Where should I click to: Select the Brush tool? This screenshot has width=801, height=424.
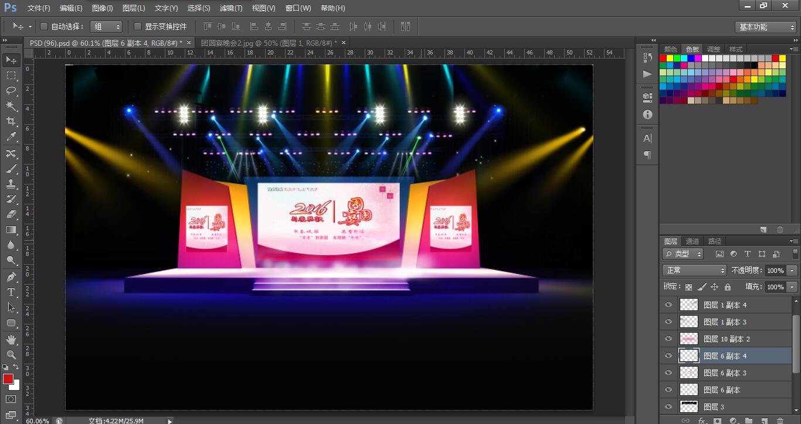[x=11, y=169]
